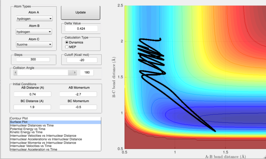Select Internulear Velocities vs Time
The image size is (266, 159).
pyautogui.click(x=55, y=146)
